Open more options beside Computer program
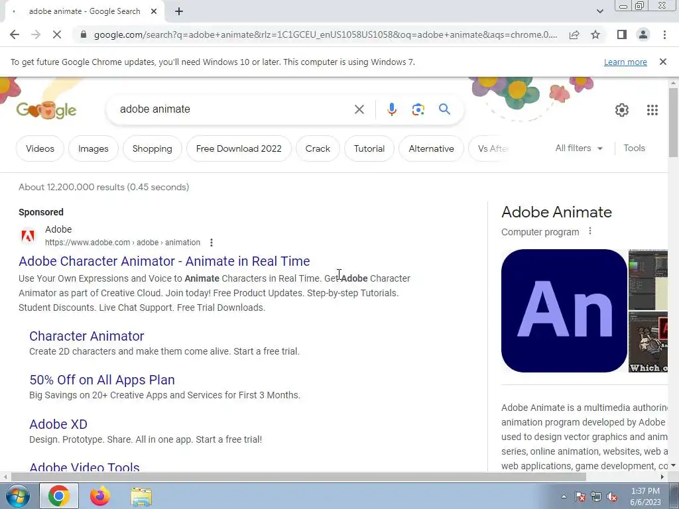This screenshot has width=679, height=509. pos(589,231)
